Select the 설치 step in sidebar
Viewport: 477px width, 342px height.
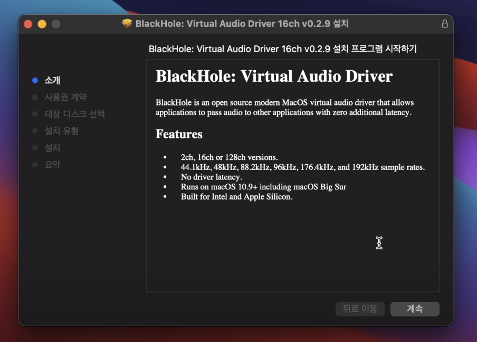click(x=52, y=148)
